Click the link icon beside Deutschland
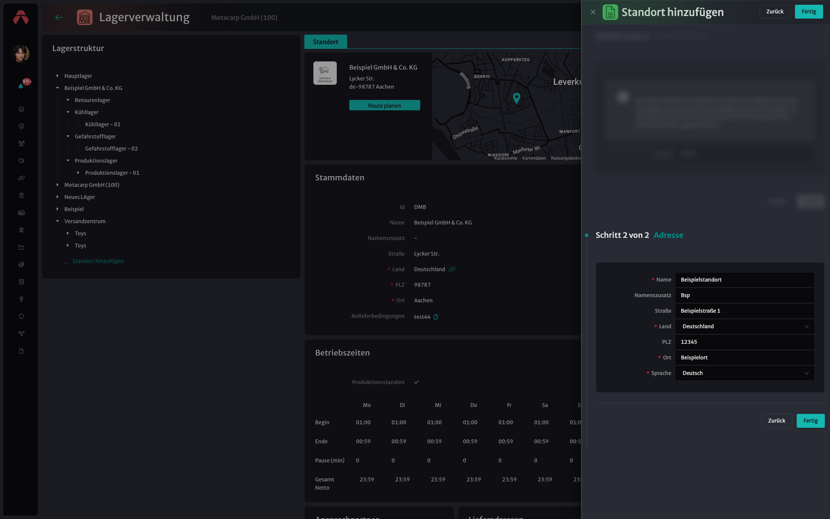This screenshot has width=830, height=519. pyautogui.click(x=452, y=269)
